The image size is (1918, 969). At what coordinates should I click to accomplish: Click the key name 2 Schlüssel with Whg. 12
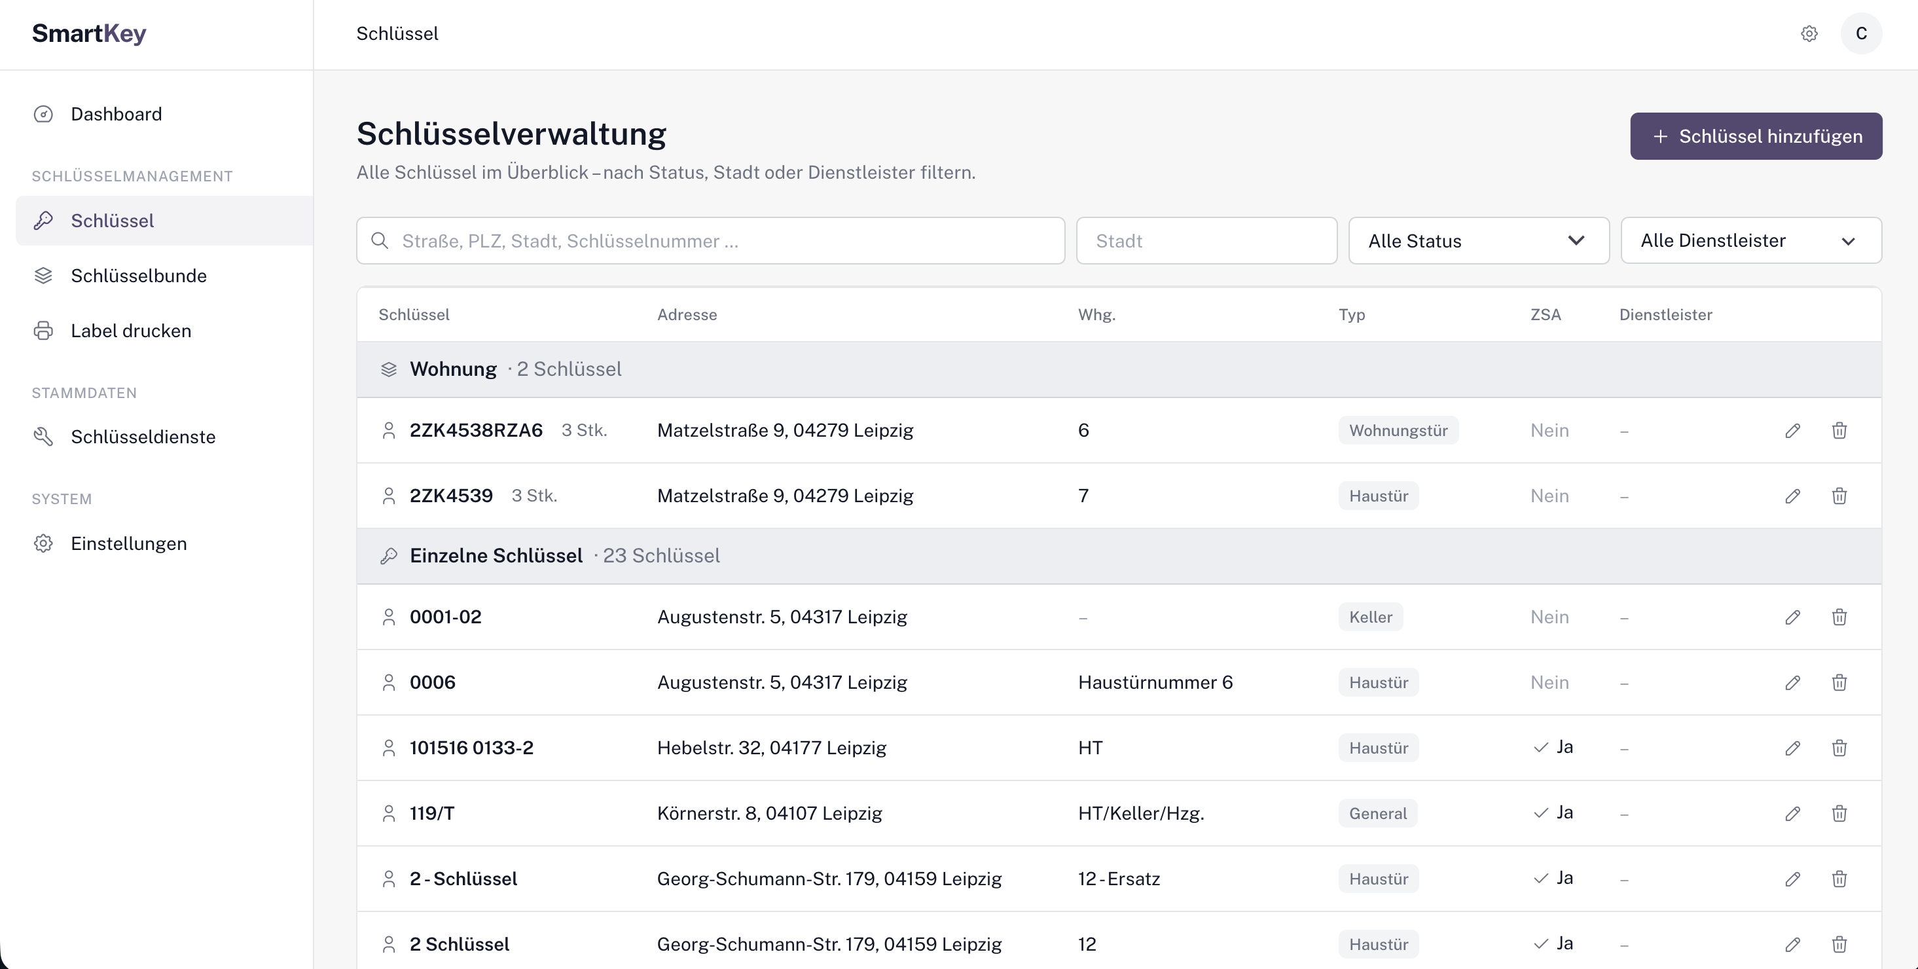(x=460, y=944)
